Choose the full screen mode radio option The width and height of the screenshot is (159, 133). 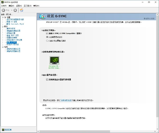[x=47, y=37]
